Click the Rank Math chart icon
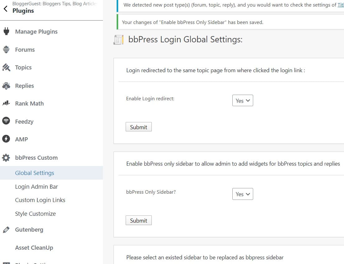The height and width of the screenshot is (264, 344). click(6, 103)
